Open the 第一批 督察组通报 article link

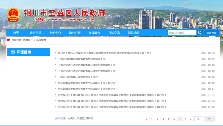[104, 53]
